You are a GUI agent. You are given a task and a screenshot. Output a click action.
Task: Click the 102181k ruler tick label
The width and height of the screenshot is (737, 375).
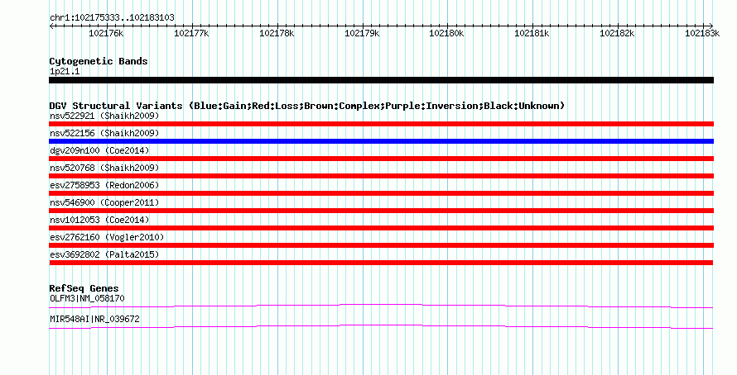click(532, 33)
